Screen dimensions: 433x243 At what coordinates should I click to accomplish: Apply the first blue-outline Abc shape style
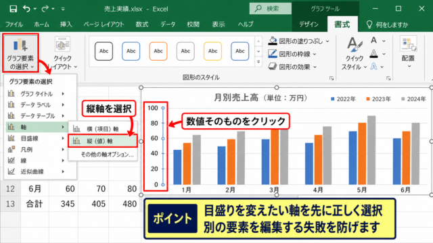[x=131, y=51]
